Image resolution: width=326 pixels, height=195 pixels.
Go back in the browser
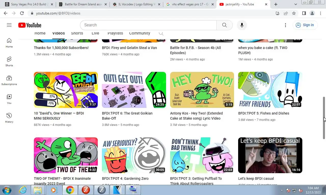(6, 13)
